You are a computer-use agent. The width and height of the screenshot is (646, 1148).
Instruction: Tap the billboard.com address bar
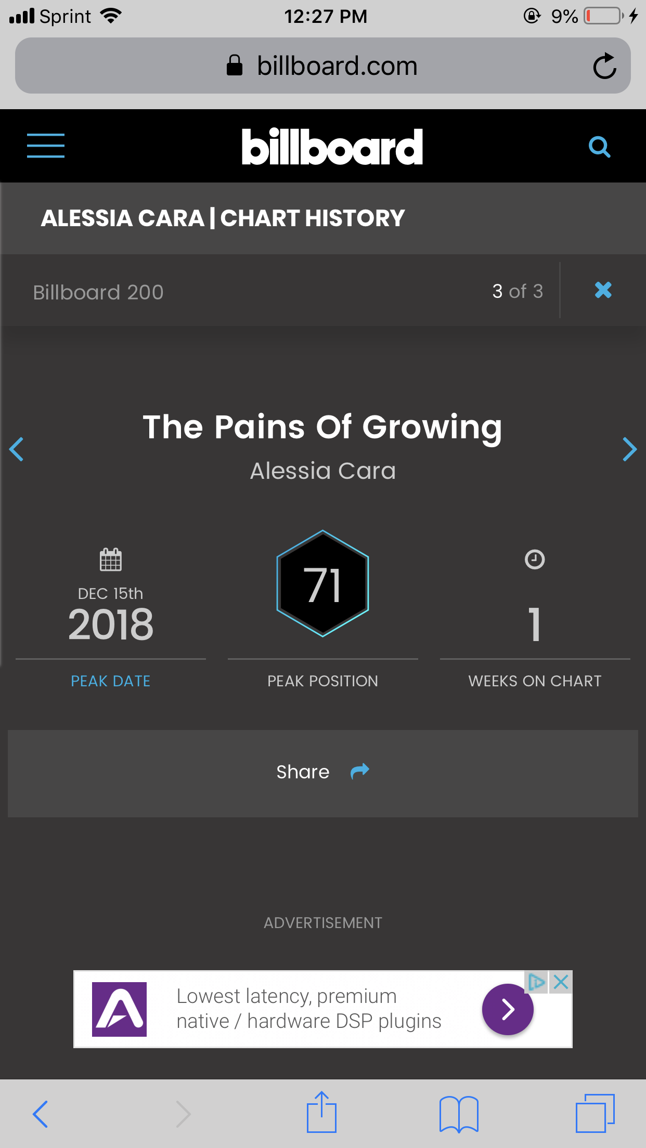[323, 66]
